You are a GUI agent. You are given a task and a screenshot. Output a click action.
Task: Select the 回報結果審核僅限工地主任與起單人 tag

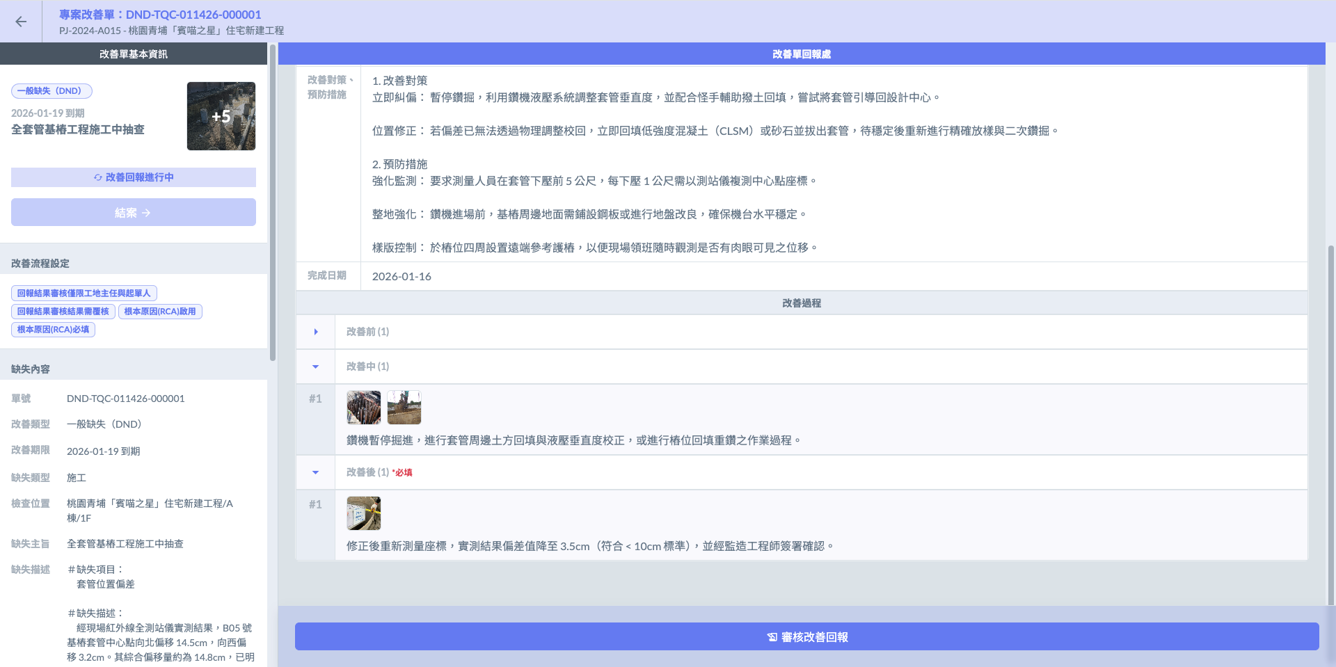(83, 294)
